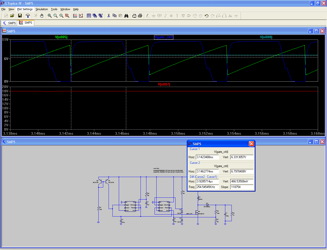Select the green V(n005) trace label

[61, 37]
